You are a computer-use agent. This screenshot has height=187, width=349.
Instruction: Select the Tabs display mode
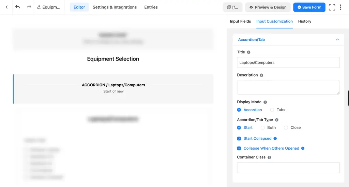tap(272, 110)
